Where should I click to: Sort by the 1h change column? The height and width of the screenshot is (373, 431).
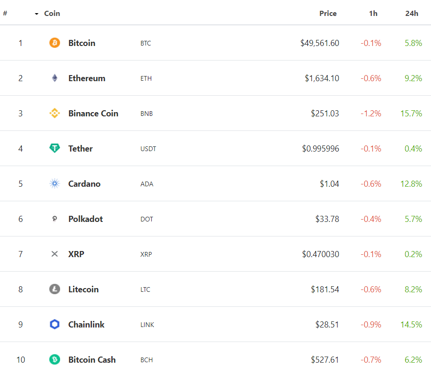(x=373, y=14)
